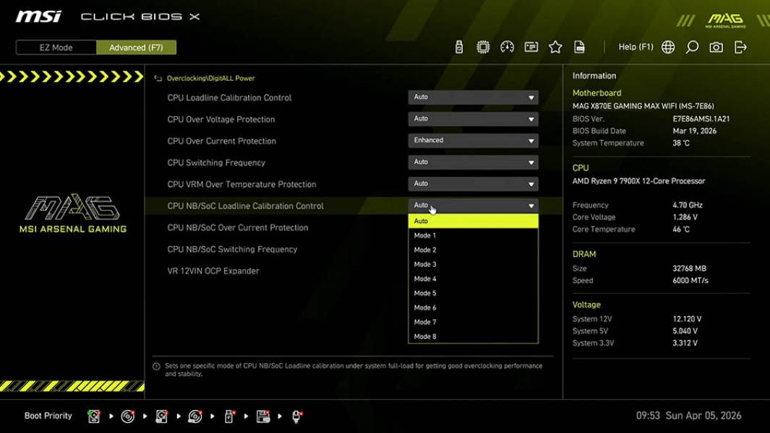This screenshot has width=770, height=433.
Task: Open language selection via the globe icon
Action: coord(667,46)
